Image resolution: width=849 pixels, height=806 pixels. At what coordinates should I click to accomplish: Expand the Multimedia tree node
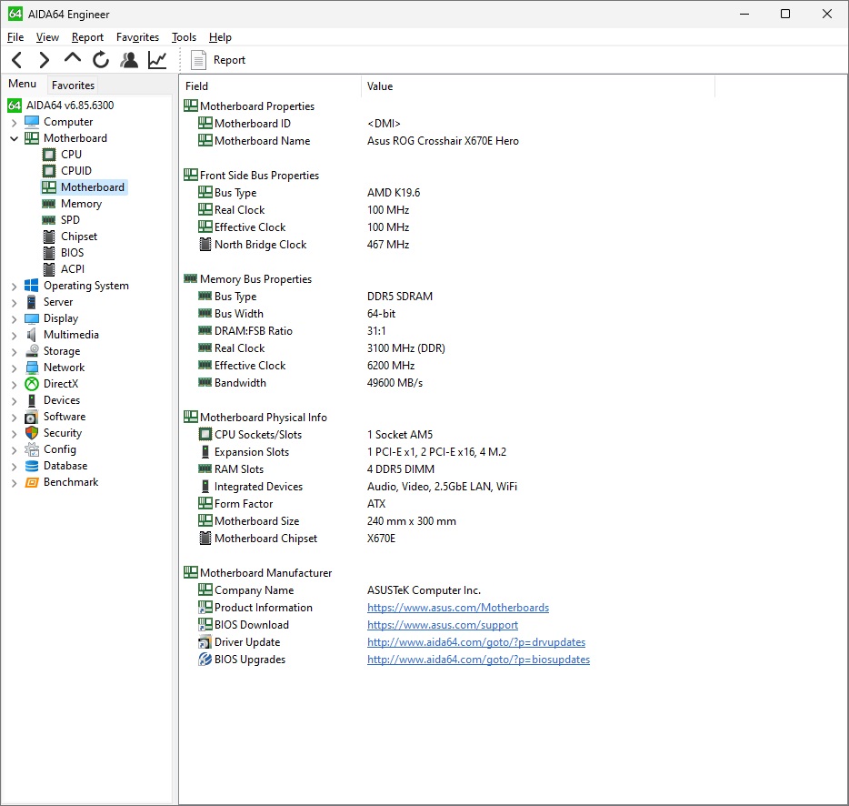pos(14,336)
